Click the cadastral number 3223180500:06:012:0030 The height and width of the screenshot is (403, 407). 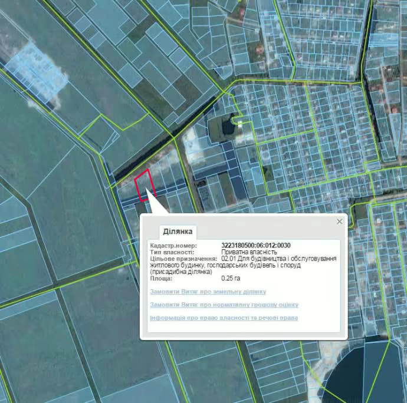pyautogui.click(x=256, y=246)
